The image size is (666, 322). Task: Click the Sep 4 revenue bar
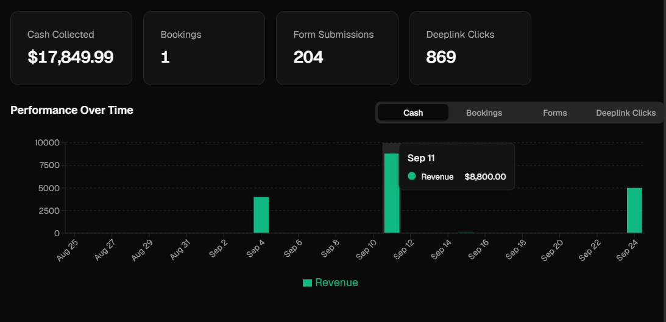click(261, 215)
